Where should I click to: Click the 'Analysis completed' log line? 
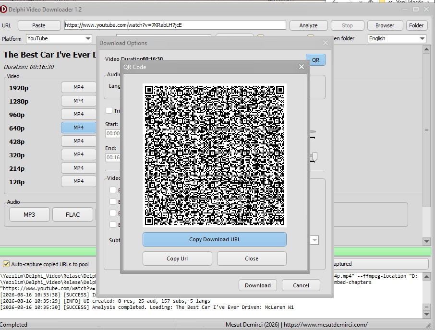click(x=147, y=307)
